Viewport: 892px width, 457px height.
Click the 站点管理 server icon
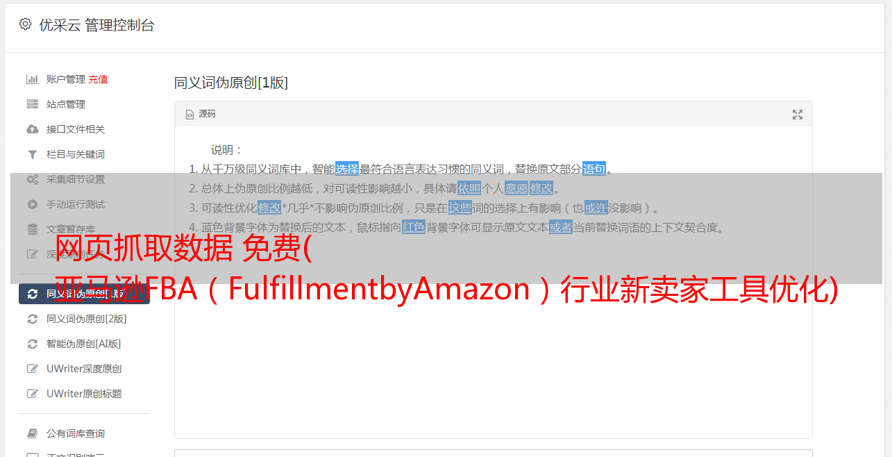pyautogui.click(x=32, y=104)
